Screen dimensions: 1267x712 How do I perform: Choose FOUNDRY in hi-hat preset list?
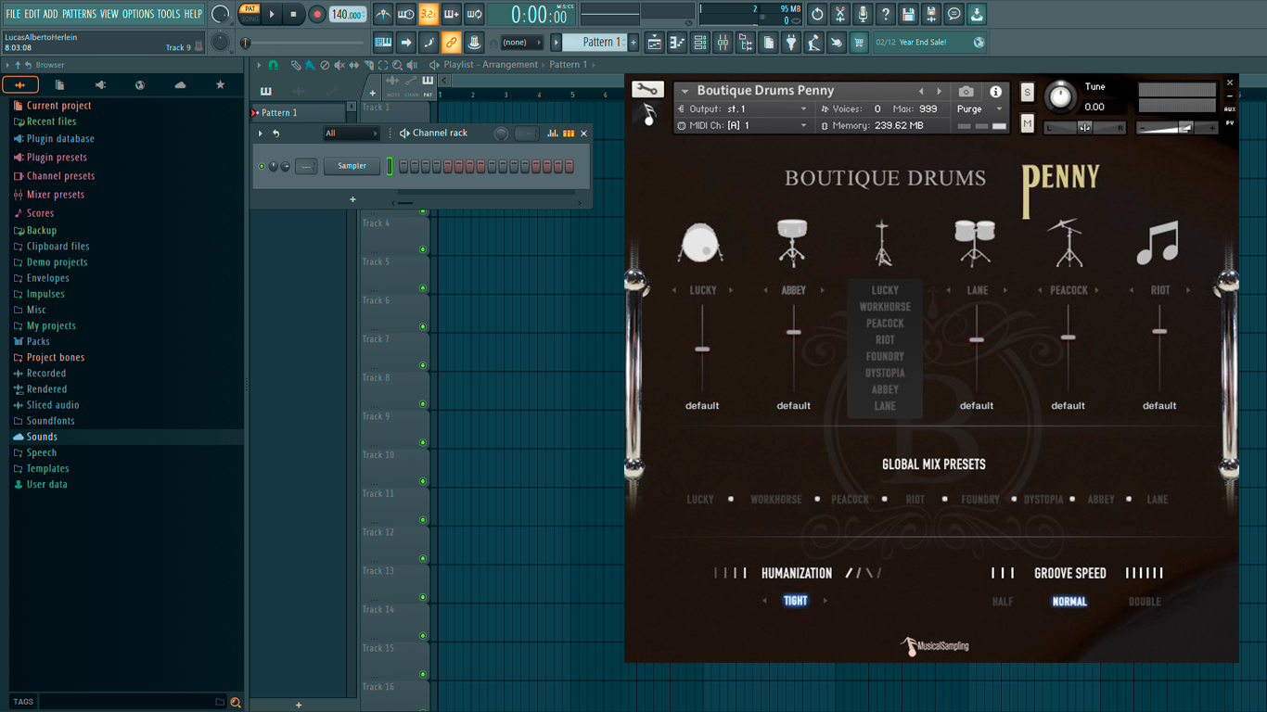click(x=885, y=356)
